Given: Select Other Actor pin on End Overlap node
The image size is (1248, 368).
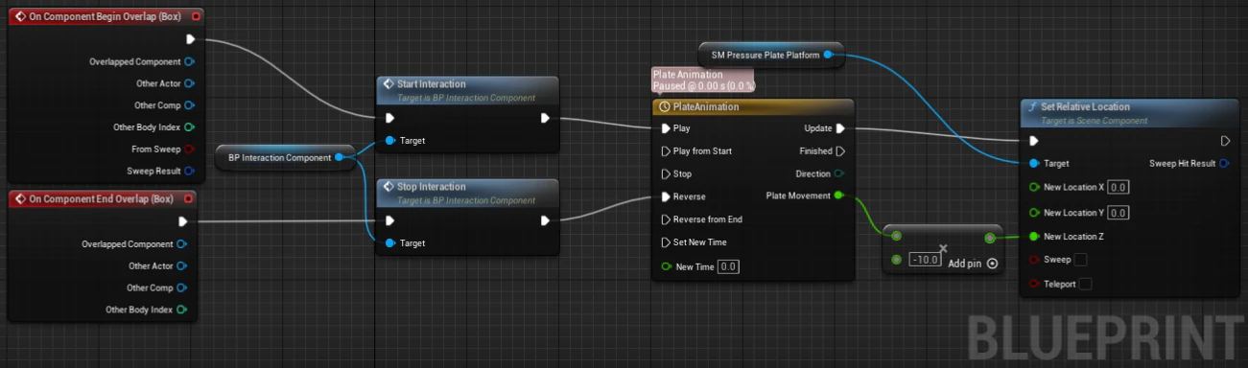Looking at the screenshot, I should (182, 265).
